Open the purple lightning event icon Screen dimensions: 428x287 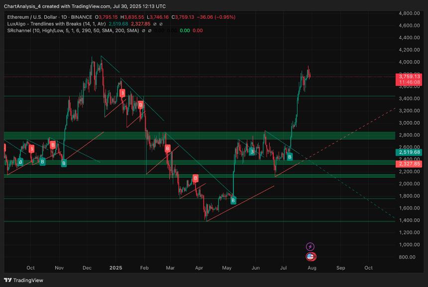point(310,247)
